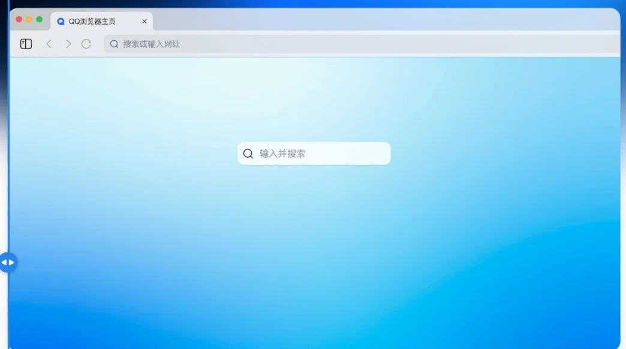Close the QQ浏览器主页 tab with its X

click(144, 21)
